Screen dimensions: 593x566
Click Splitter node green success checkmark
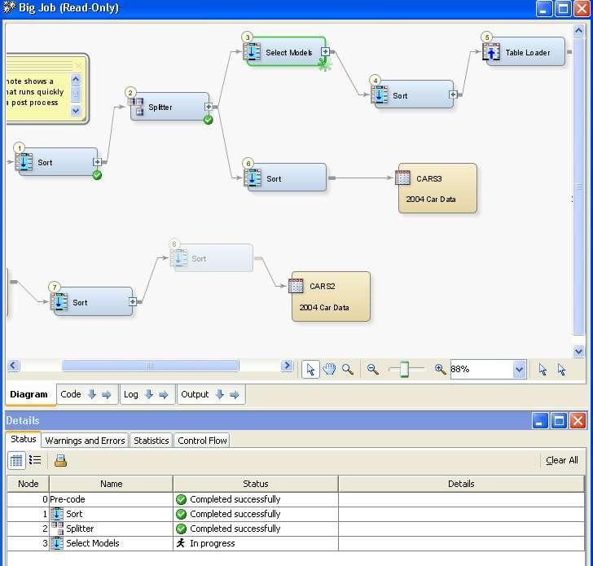pos(208,121)
